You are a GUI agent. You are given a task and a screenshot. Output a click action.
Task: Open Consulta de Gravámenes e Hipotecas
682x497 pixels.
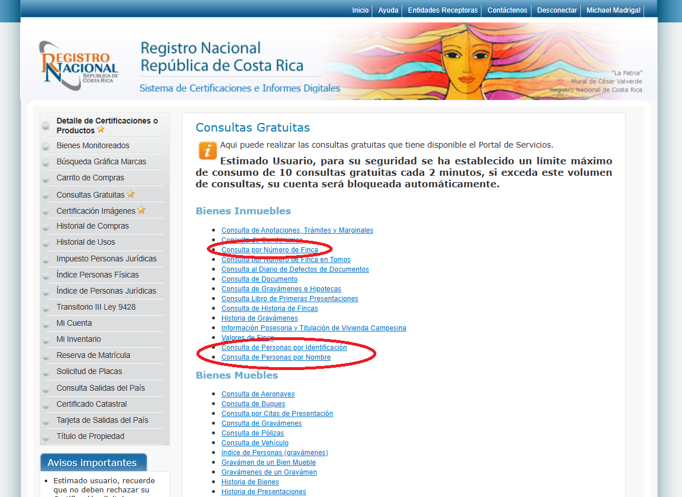(281, 289)
